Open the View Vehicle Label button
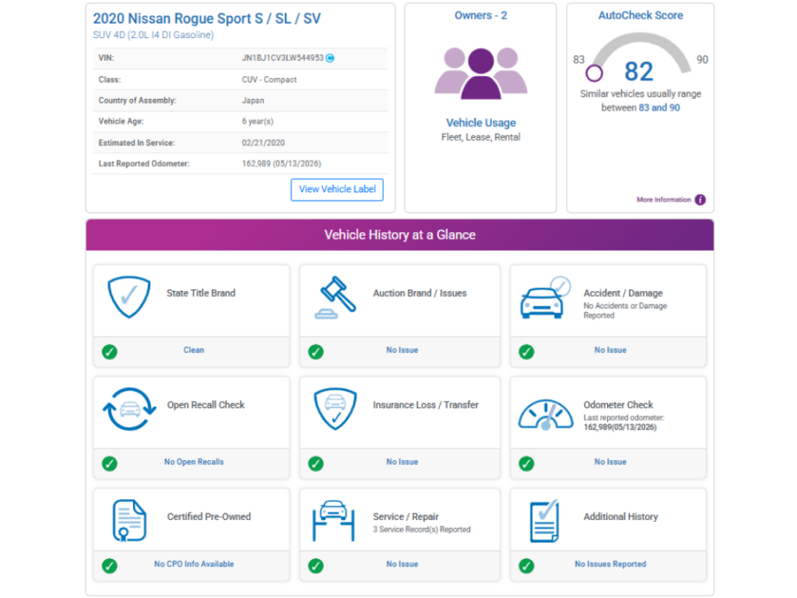The height and width of the screenshot is (598, 797). point(337,190)
